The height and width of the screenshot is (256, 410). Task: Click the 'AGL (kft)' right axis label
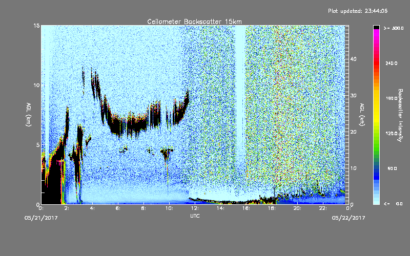coord(362,115)
